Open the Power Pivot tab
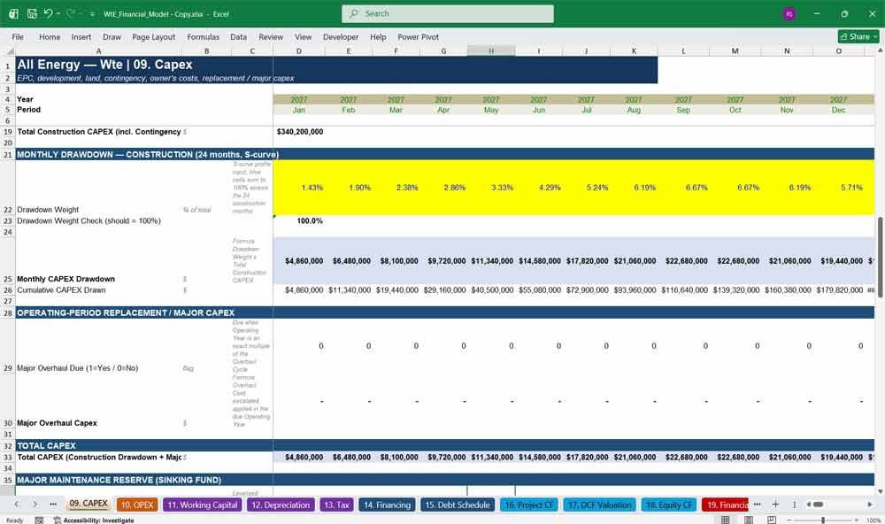885x524 pixels. pyautogui.click(x=419, y=36)
